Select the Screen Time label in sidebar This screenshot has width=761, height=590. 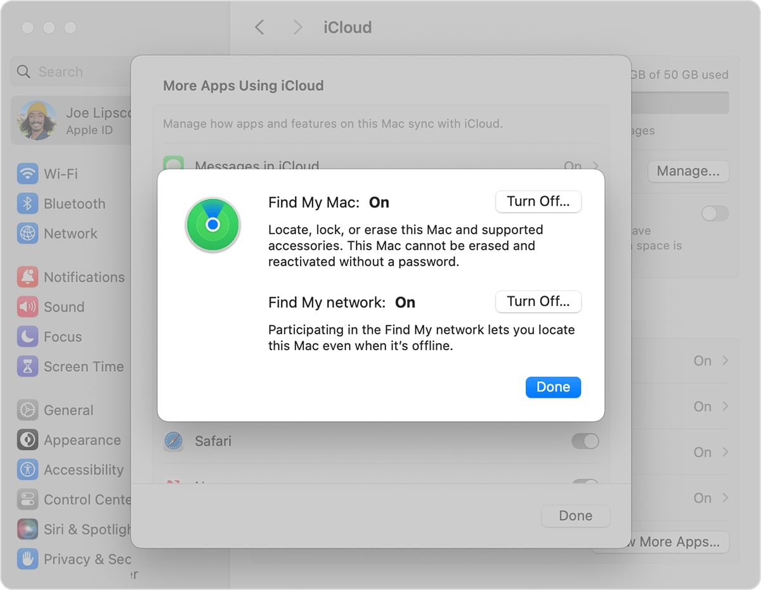84,367
